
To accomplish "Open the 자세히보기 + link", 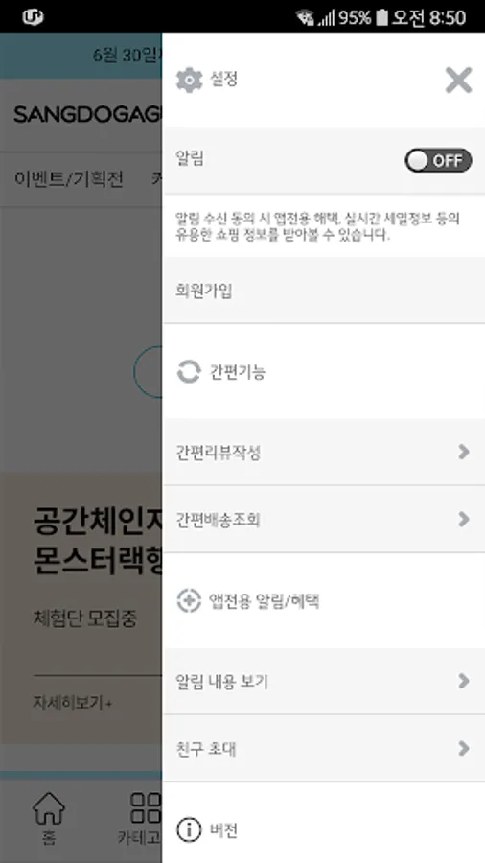I will click(x=73, y=703).
